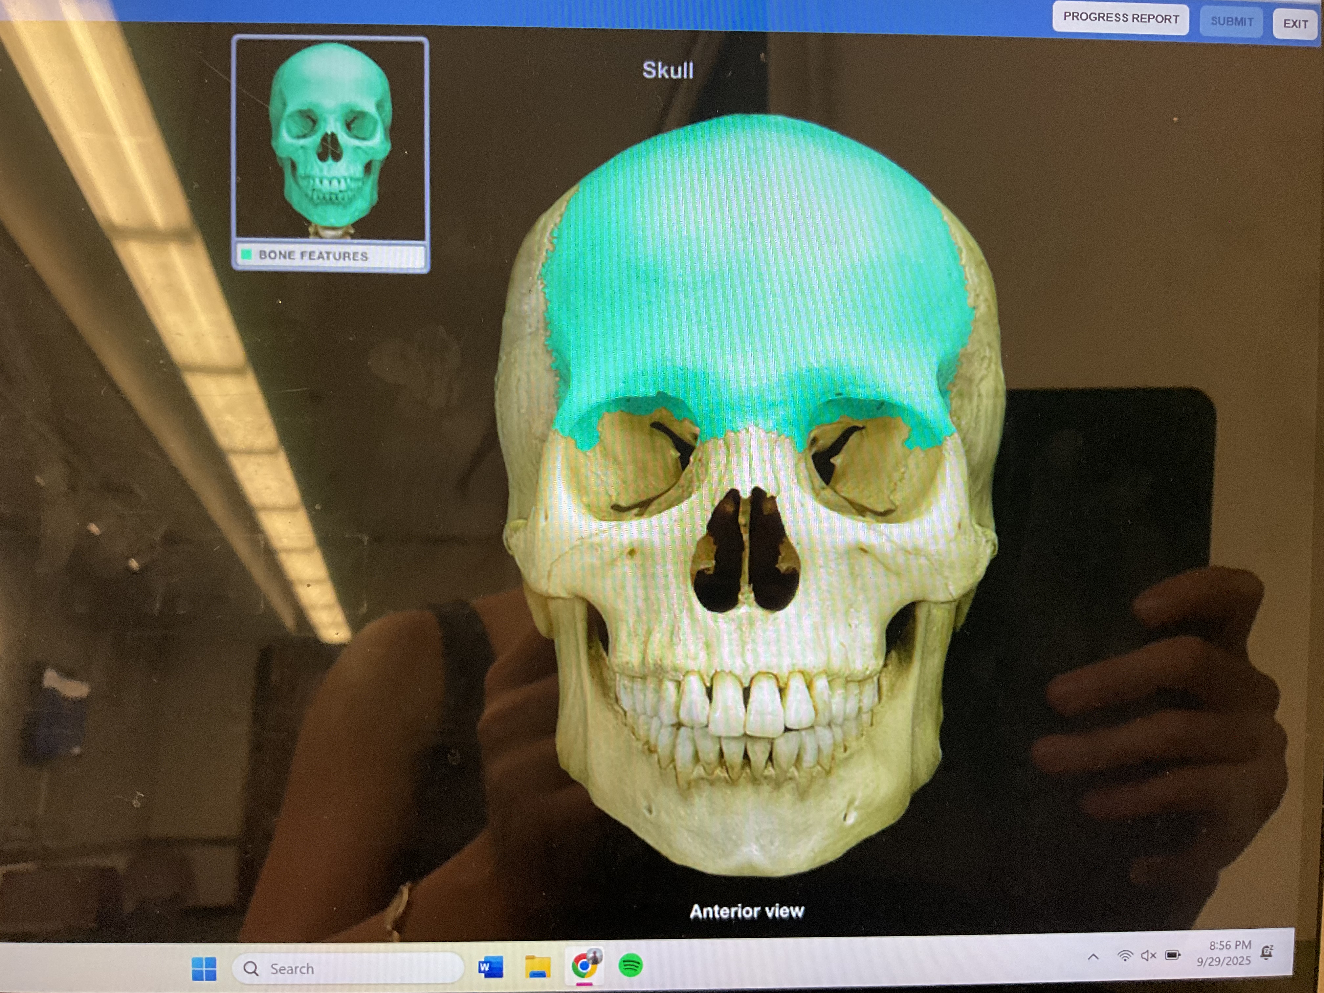Open Microsoft Word from the taskbar
The height and width of the screenshot is (993, 1324).
pos(490,967)
